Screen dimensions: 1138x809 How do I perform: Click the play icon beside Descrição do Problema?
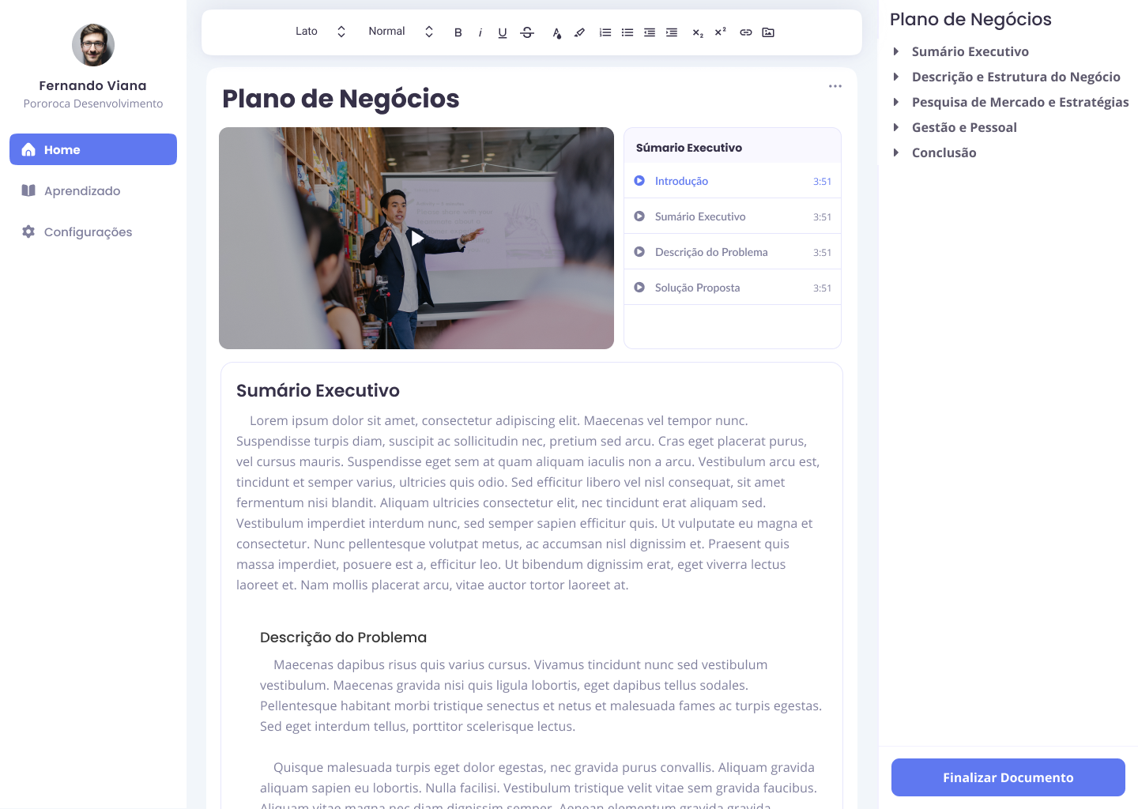click(639, 252)
